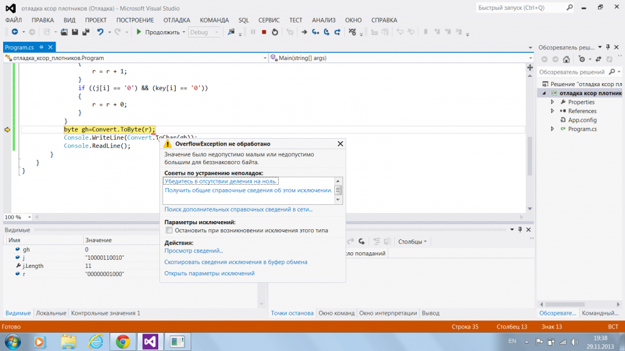Close the breakpoints panel
The image size is (625, 351).
click(529, 229)
